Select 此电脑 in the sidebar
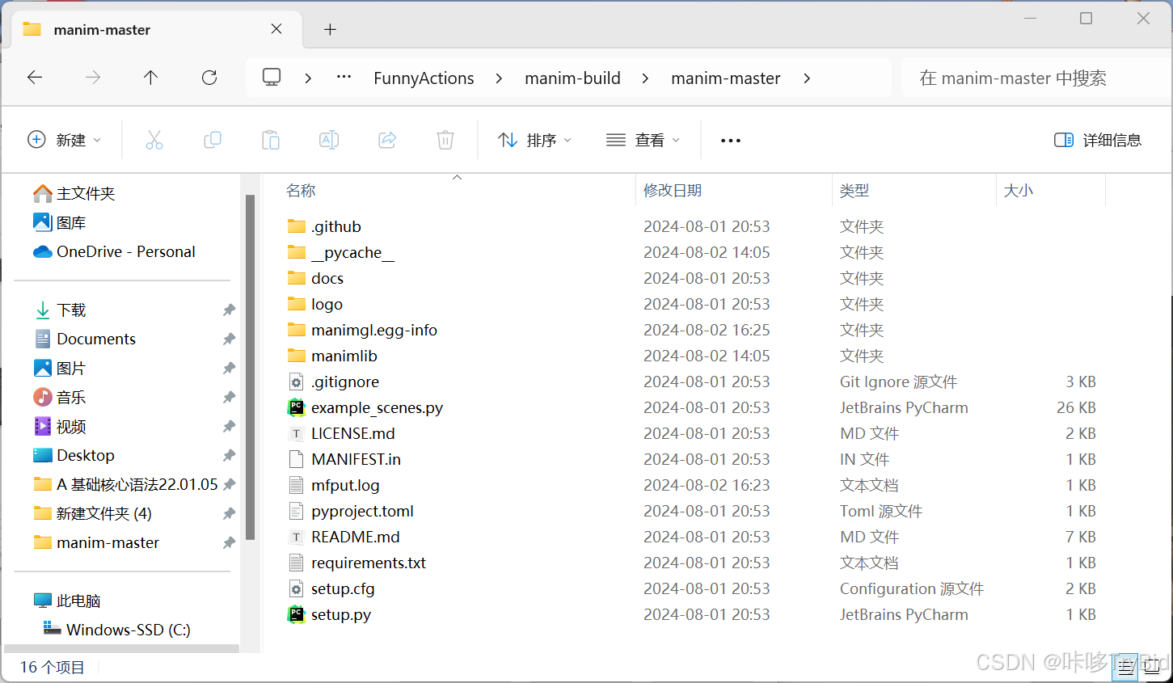The image size is (1173, 683). coord(67,601)
